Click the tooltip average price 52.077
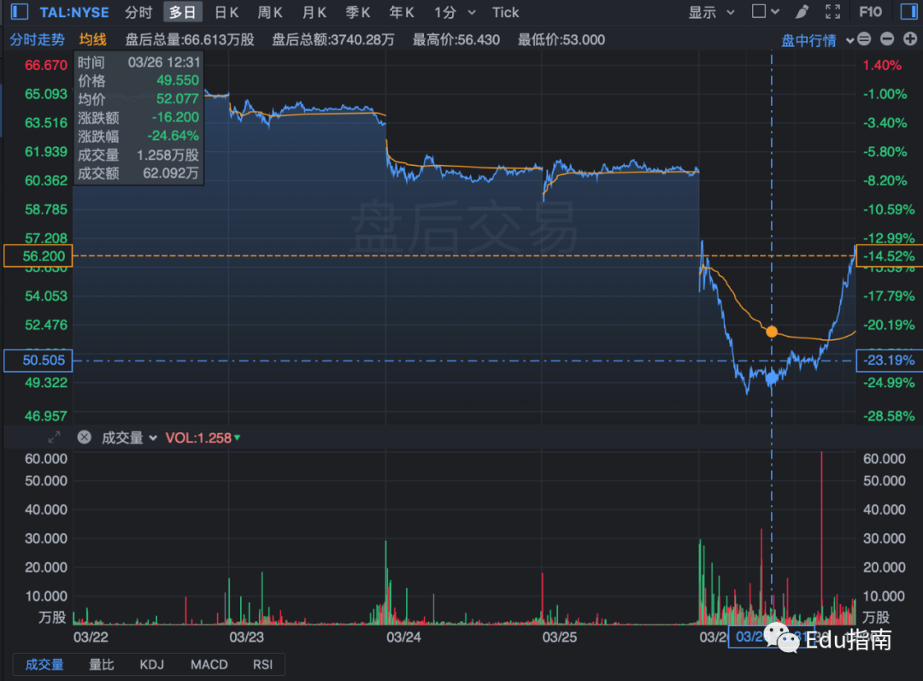The width and height of the screenshot is (923, 681). tap(178, 99)
